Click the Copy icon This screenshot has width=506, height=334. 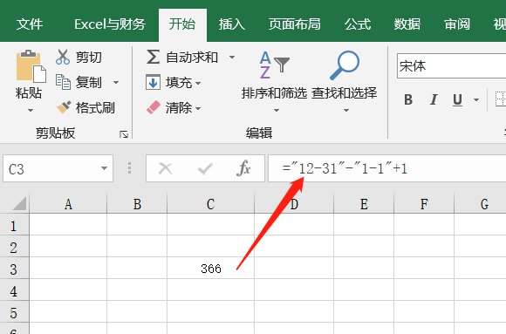63,82
